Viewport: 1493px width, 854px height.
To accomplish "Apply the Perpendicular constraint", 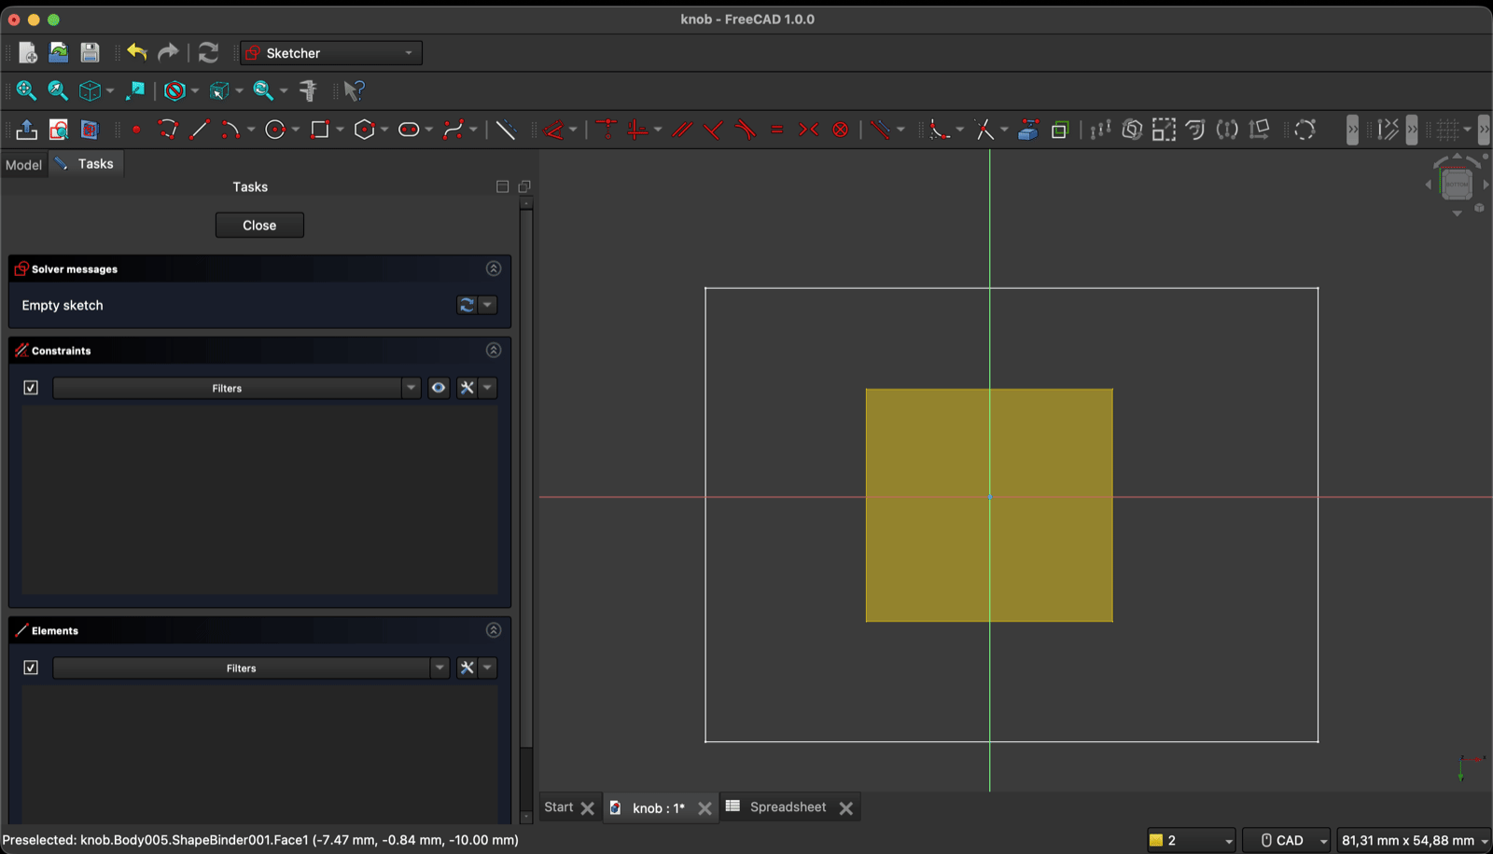I will coord(714,130).
